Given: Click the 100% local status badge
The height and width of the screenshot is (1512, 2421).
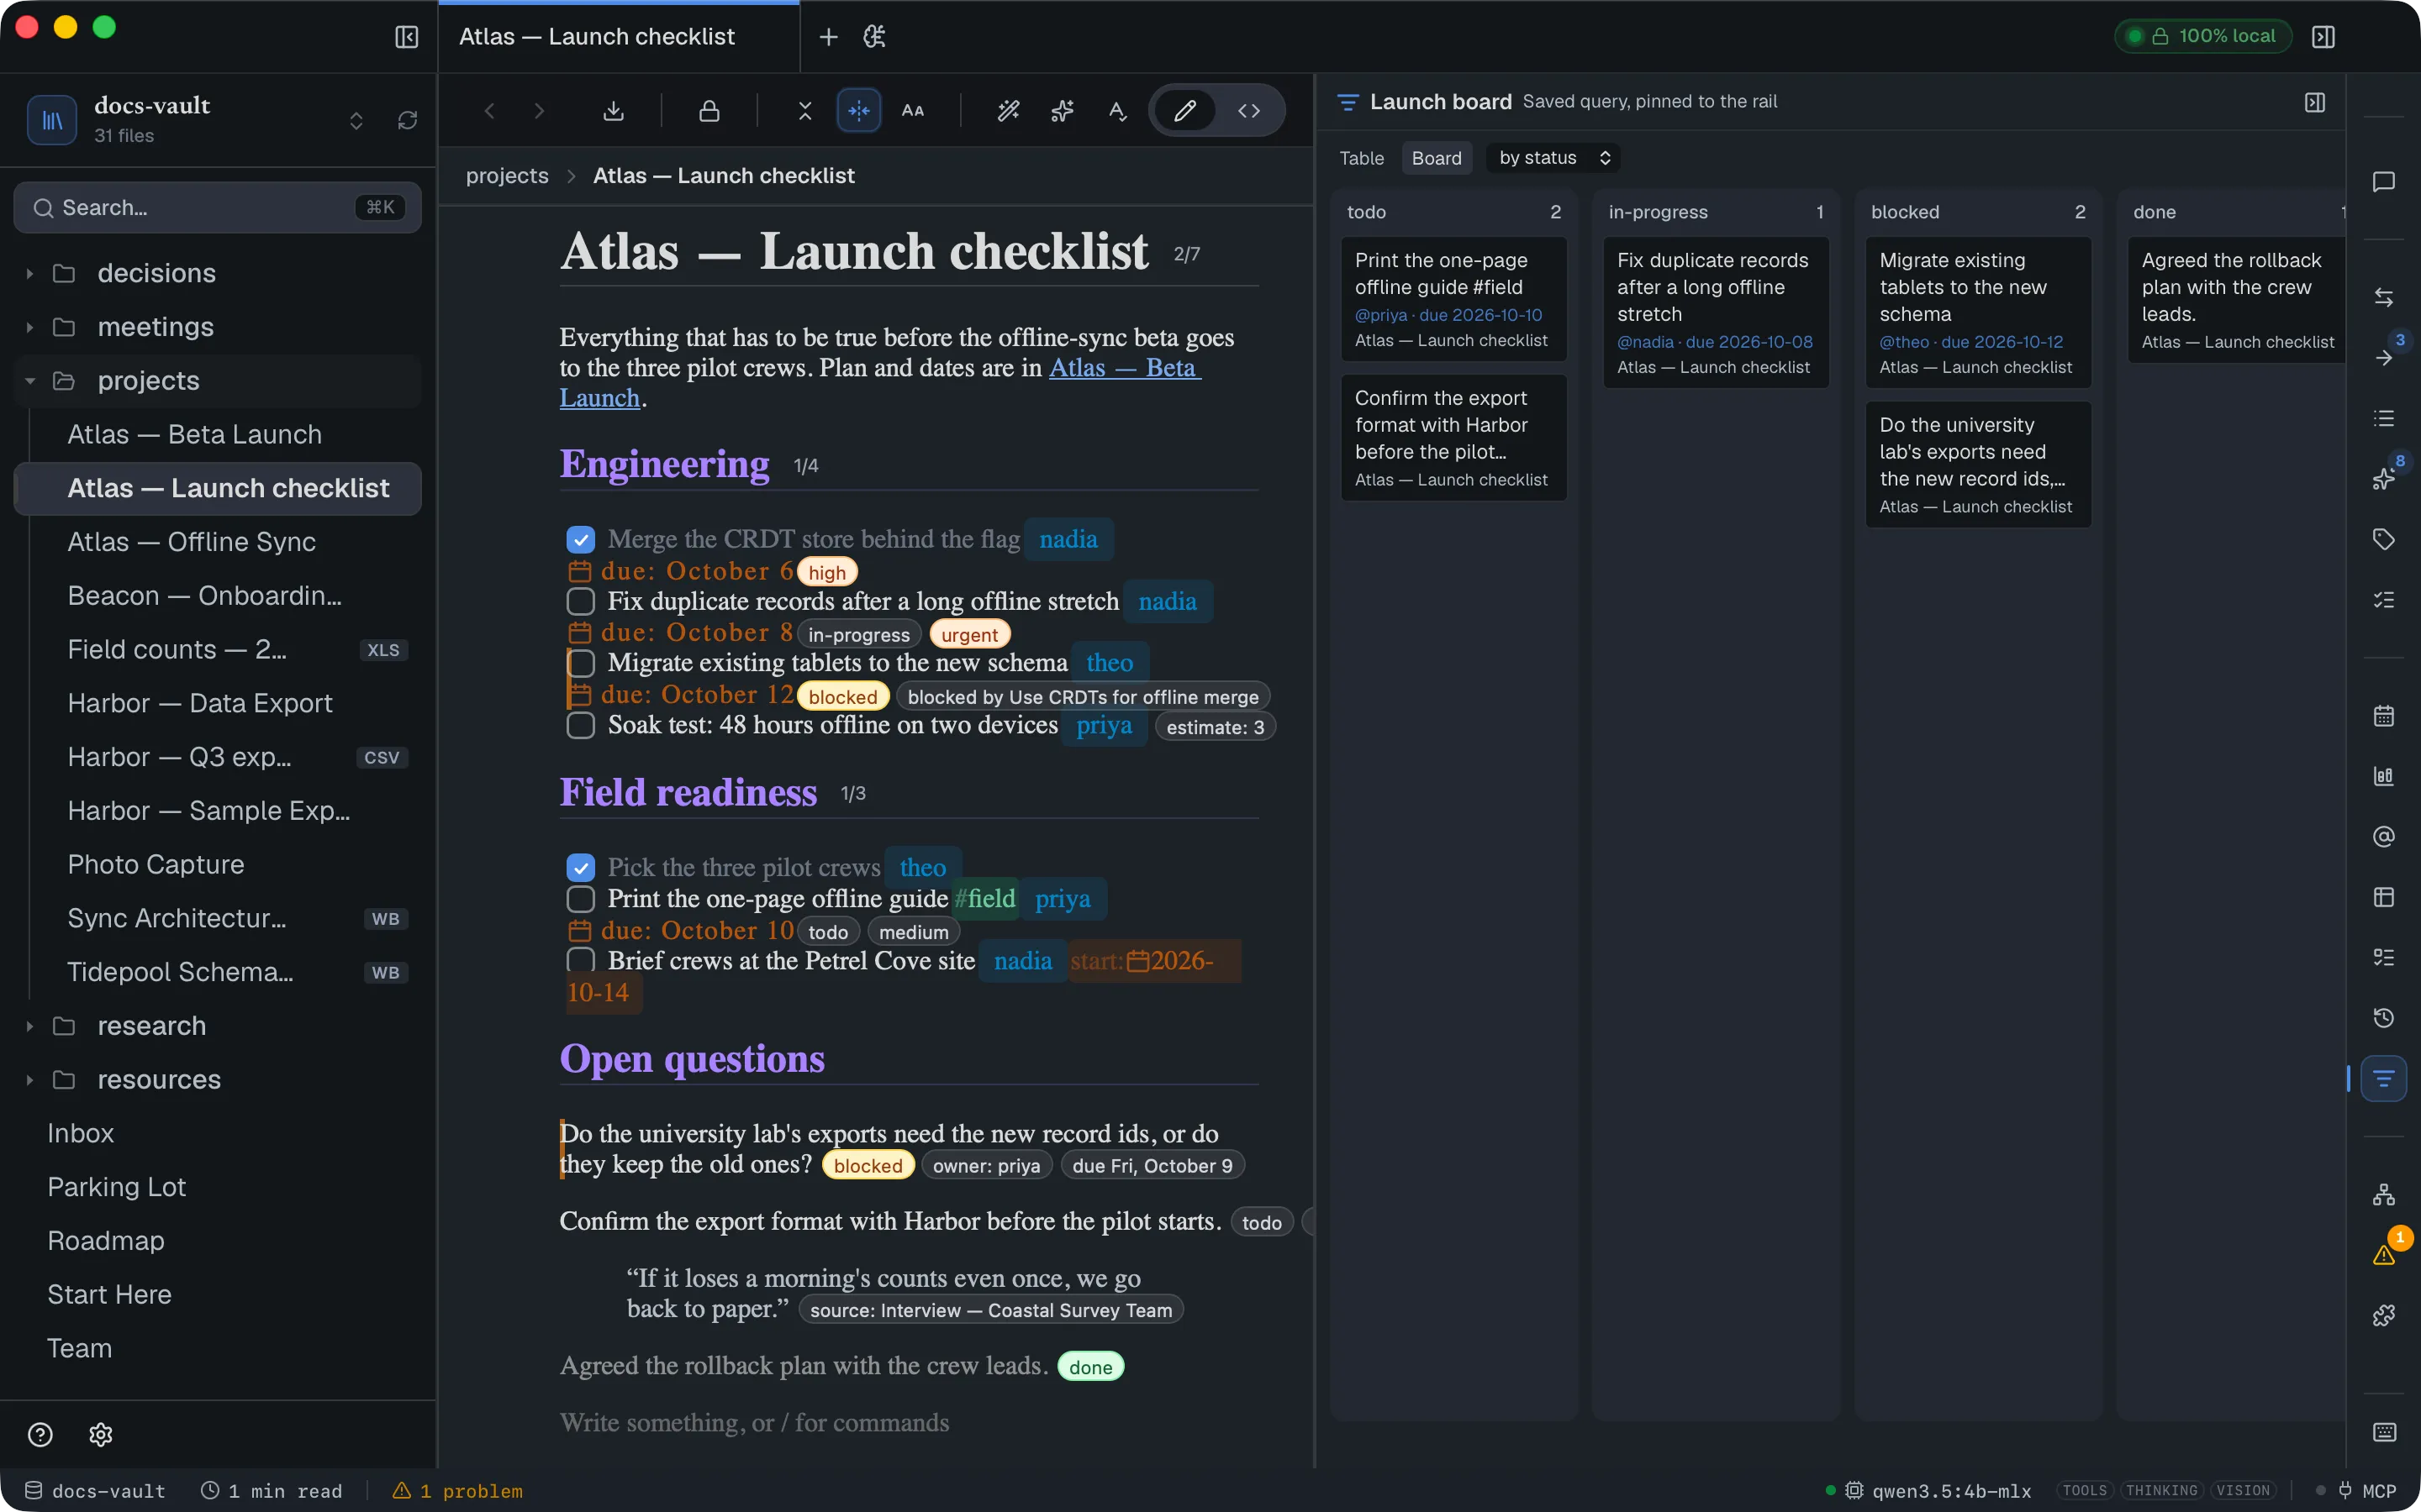Looking at the screenshot, I should (2203, 36).
